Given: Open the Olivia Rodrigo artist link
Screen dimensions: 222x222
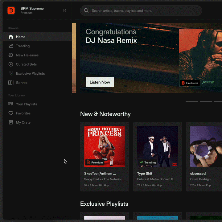Looking at the screenshot, I should (x=200, y=179).
